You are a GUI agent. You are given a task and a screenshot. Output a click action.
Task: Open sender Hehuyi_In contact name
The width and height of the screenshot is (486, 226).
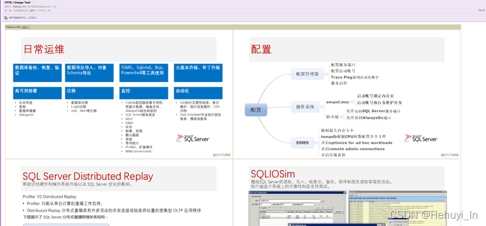[19, 6]
